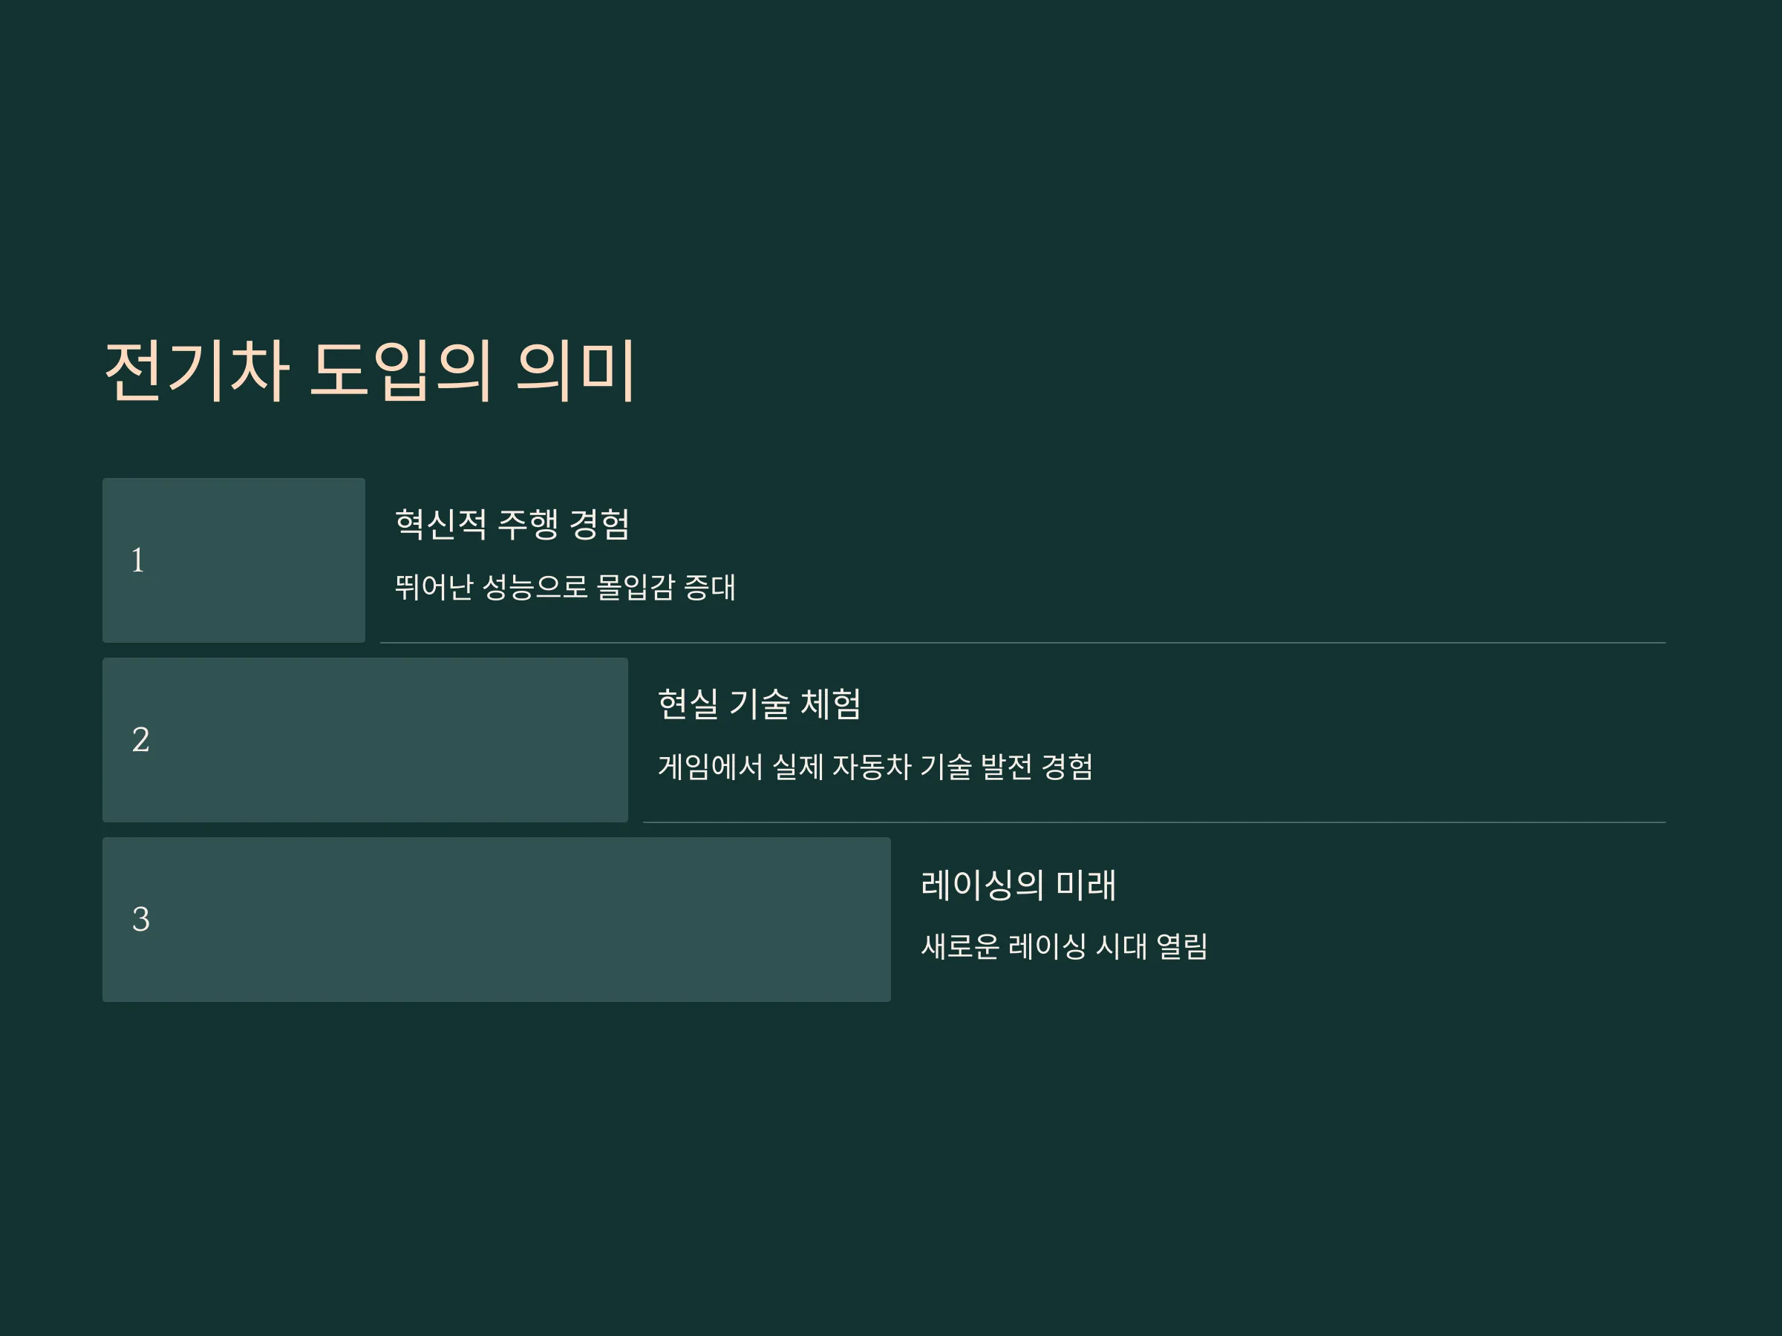Select the divider line under 뛰어난 성능으로 text
The height and width of the screenshot is (1336, 1782).
click(1023, 643)
